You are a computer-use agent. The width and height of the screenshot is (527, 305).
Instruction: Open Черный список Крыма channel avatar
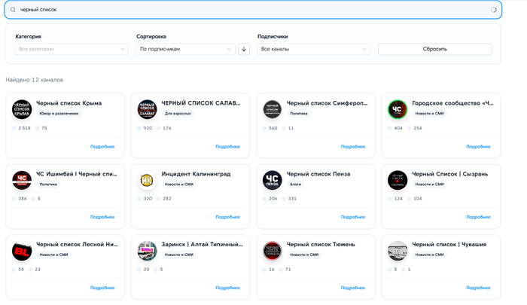(x=21, y=110)
